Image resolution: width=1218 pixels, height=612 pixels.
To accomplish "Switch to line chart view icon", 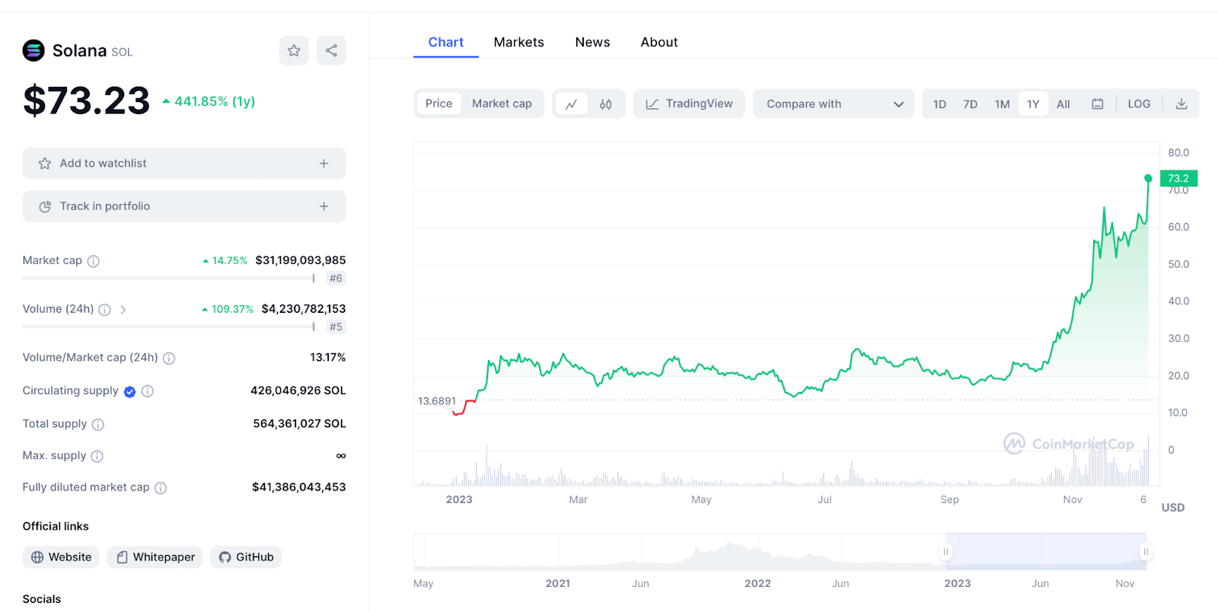I will pyautogui.click(x=572, y=104).
